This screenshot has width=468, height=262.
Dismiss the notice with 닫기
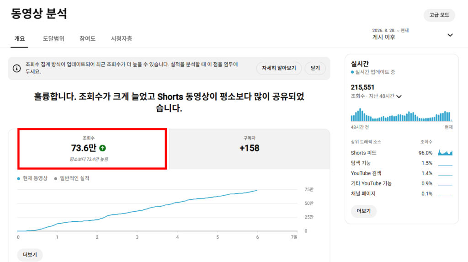(315, 68)
